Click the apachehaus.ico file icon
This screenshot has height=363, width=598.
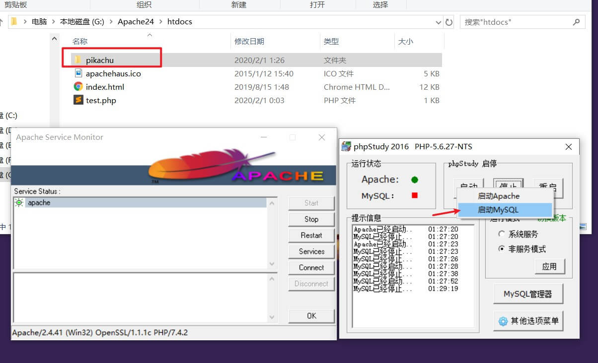point(78,73)
